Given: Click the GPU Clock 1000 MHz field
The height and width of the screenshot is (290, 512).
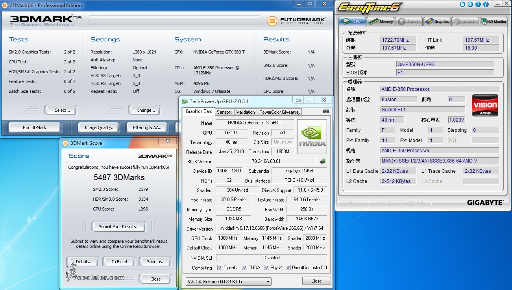Looking at the screenshot, I should pos(228,238).
